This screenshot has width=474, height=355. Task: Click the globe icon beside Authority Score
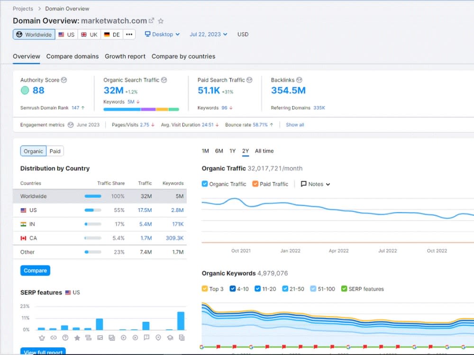[x=64, y=80]
